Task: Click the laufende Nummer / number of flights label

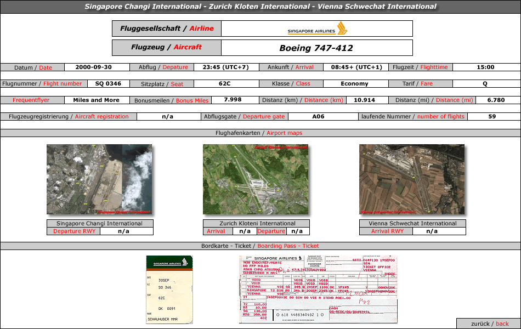Action: click(x=412, y=117)
